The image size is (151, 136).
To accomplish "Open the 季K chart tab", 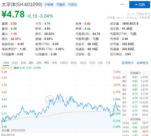I will pos(47,63).
